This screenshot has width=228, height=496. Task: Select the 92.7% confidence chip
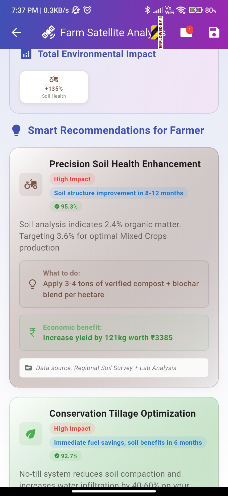66,456
